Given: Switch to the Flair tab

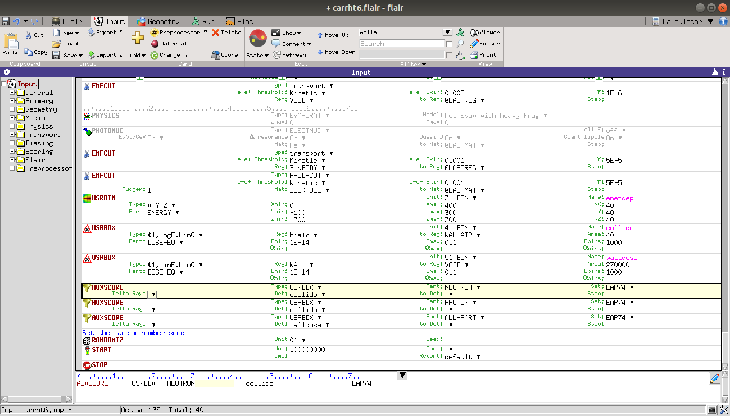Looking at the screenshot, I should 67,21.
